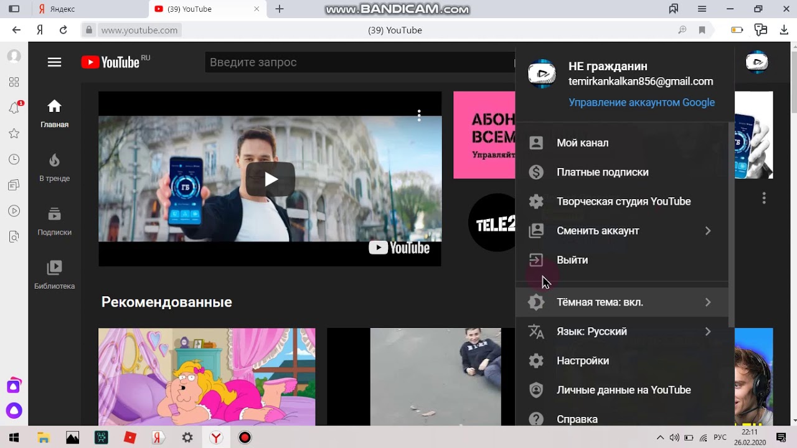
Task: Click the Рекомендованные heading
Action: pos(166,302)
